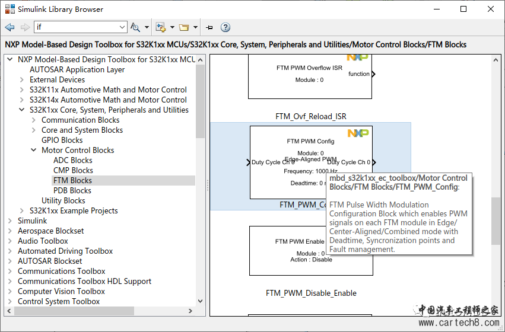Collapse NXP Model-Based Design Toolbox node

pos(10,59)
